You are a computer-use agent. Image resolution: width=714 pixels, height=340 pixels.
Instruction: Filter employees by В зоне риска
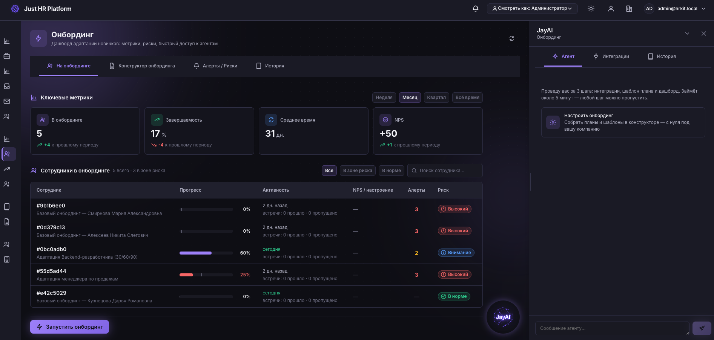[358, 171]
